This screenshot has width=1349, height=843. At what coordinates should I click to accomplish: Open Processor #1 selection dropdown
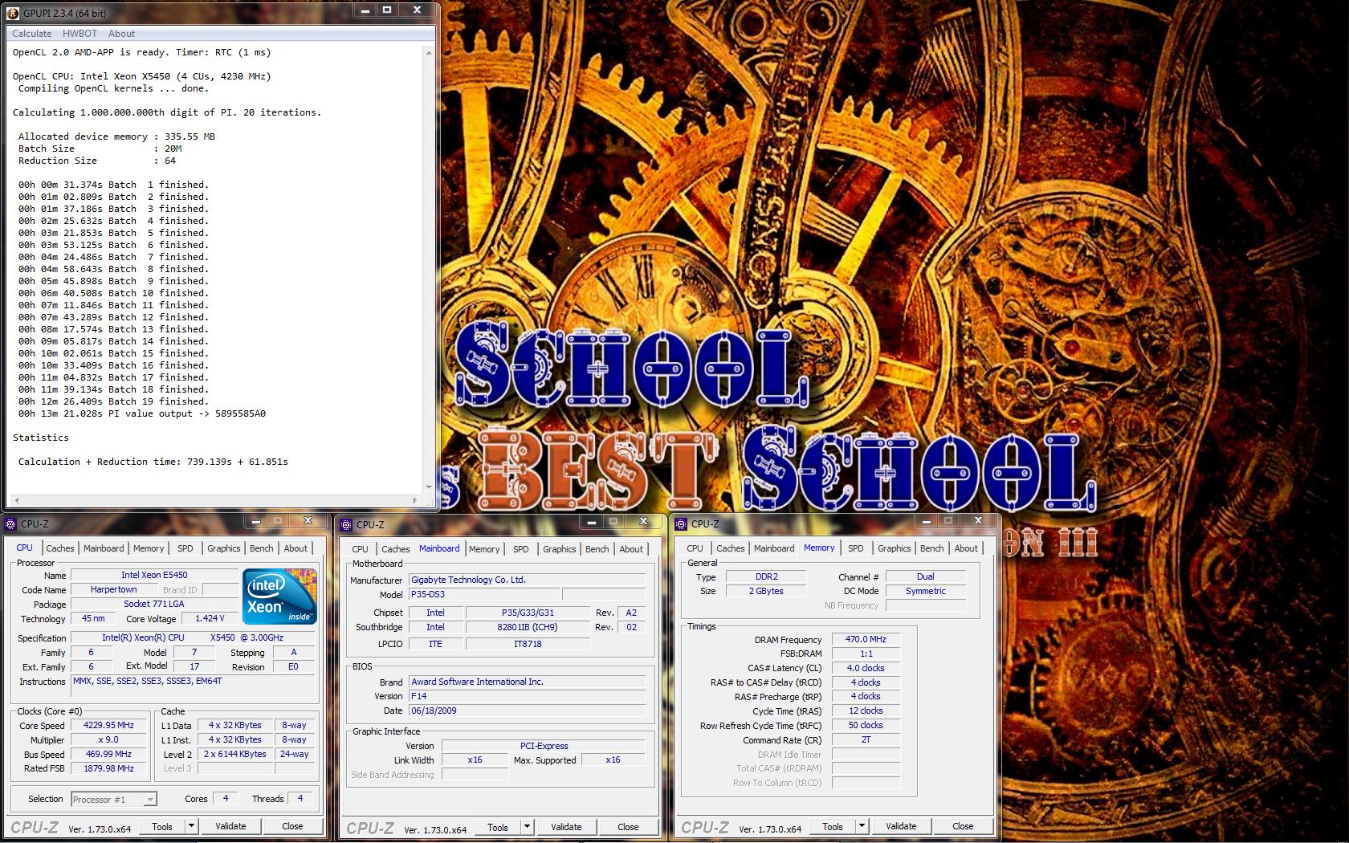[113, 800]
